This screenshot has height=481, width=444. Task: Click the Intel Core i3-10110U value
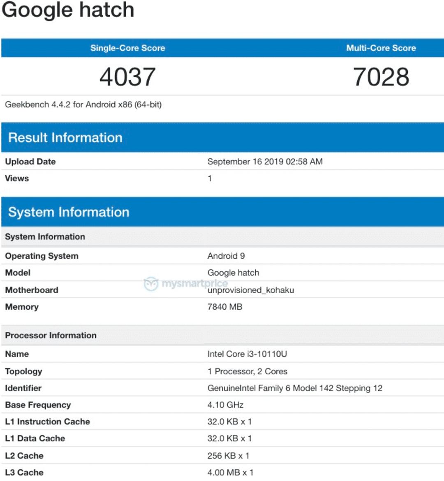coord(247,354)
